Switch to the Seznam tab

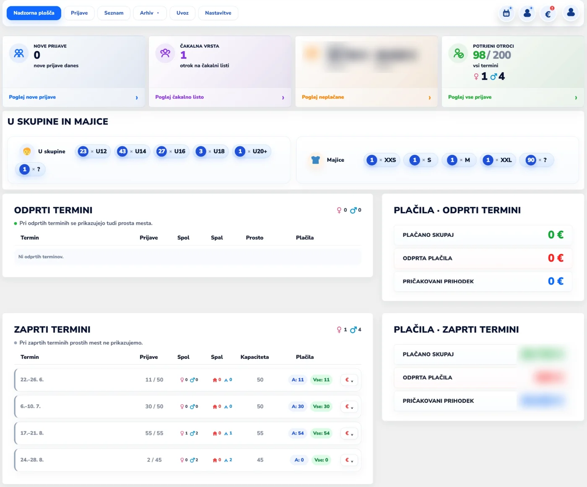click(114, 13)
